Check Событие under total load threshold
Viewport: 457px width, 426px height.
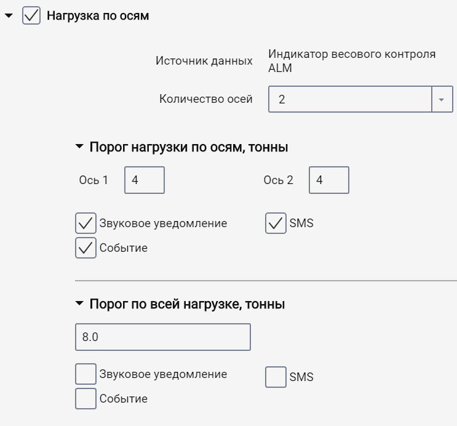tap(85, 398)
